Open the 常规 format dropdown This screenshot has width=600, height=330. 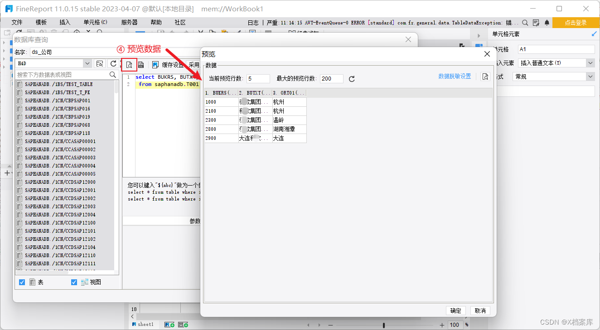pyautogui.click(x=590, y=77)
